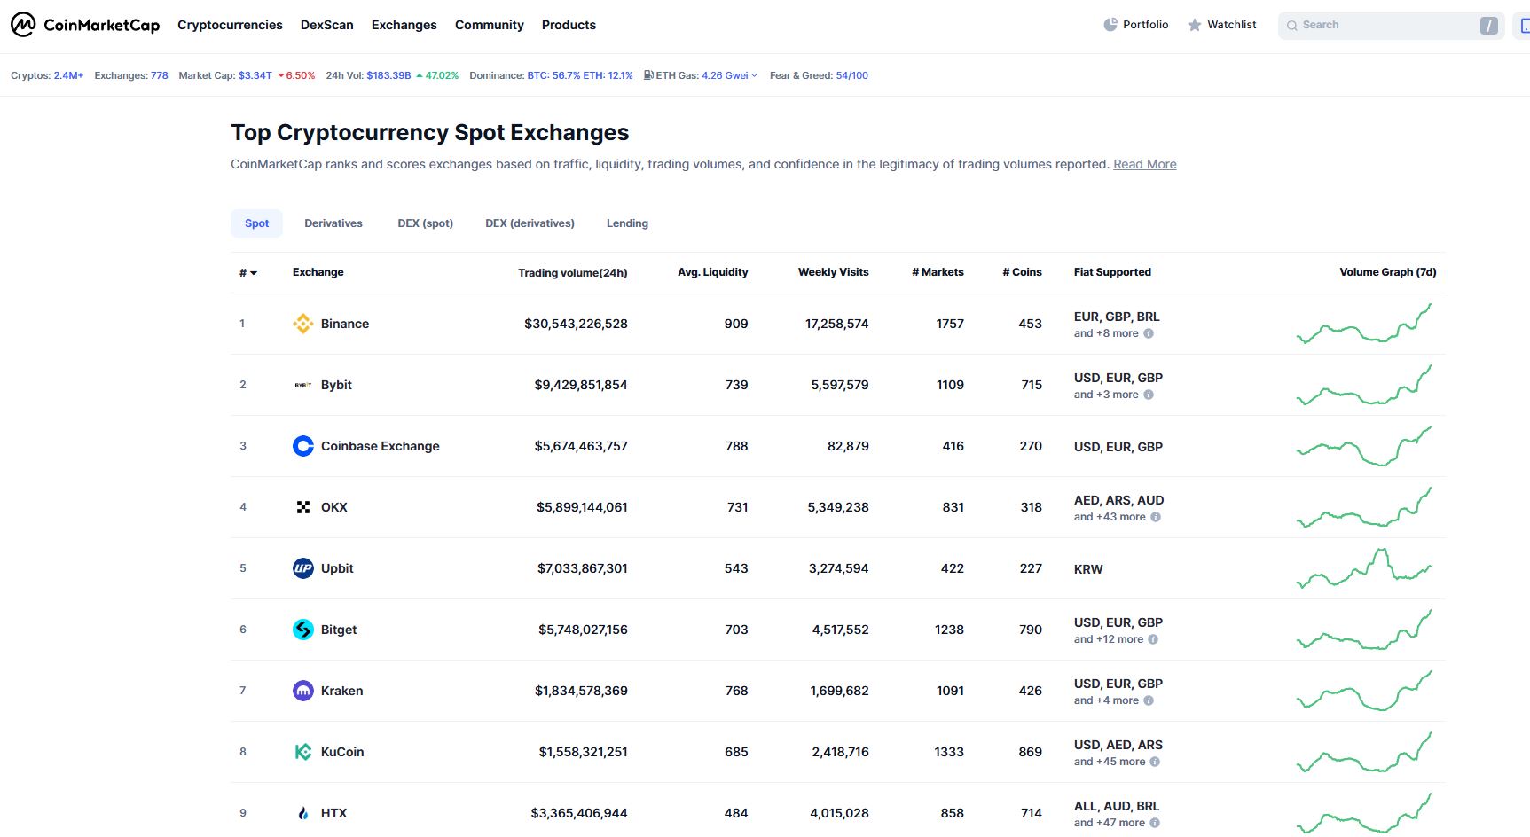Image resolution: width=1530 pixels, height=837 pixels.
Task: Open the DexScan menu
Action: [327, 25]
